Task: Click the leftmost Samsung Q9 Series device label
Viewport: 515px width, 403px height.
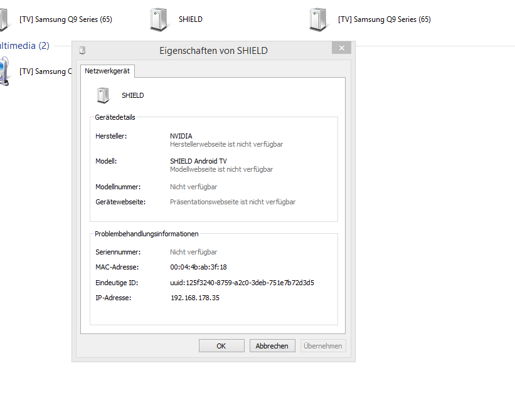Action: 66,19
